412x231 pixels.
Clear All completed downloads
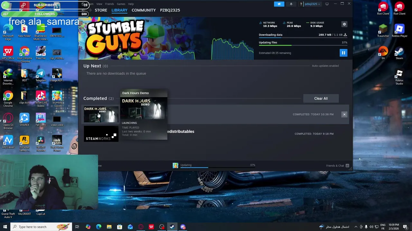pos(321,98)
